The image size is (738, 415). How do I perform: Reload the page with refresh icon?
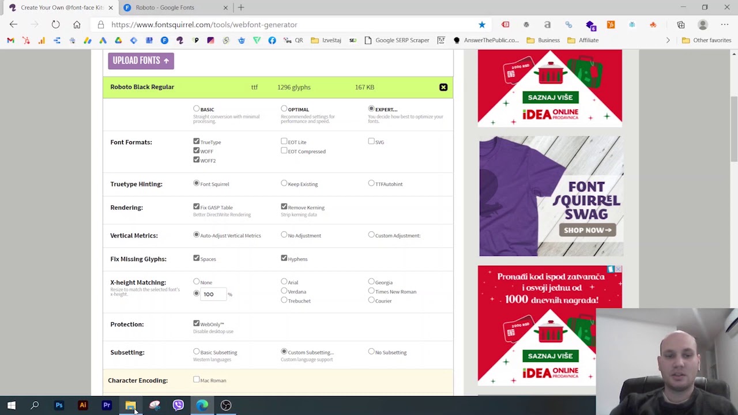pyautogui.click(x=55, y=25)
